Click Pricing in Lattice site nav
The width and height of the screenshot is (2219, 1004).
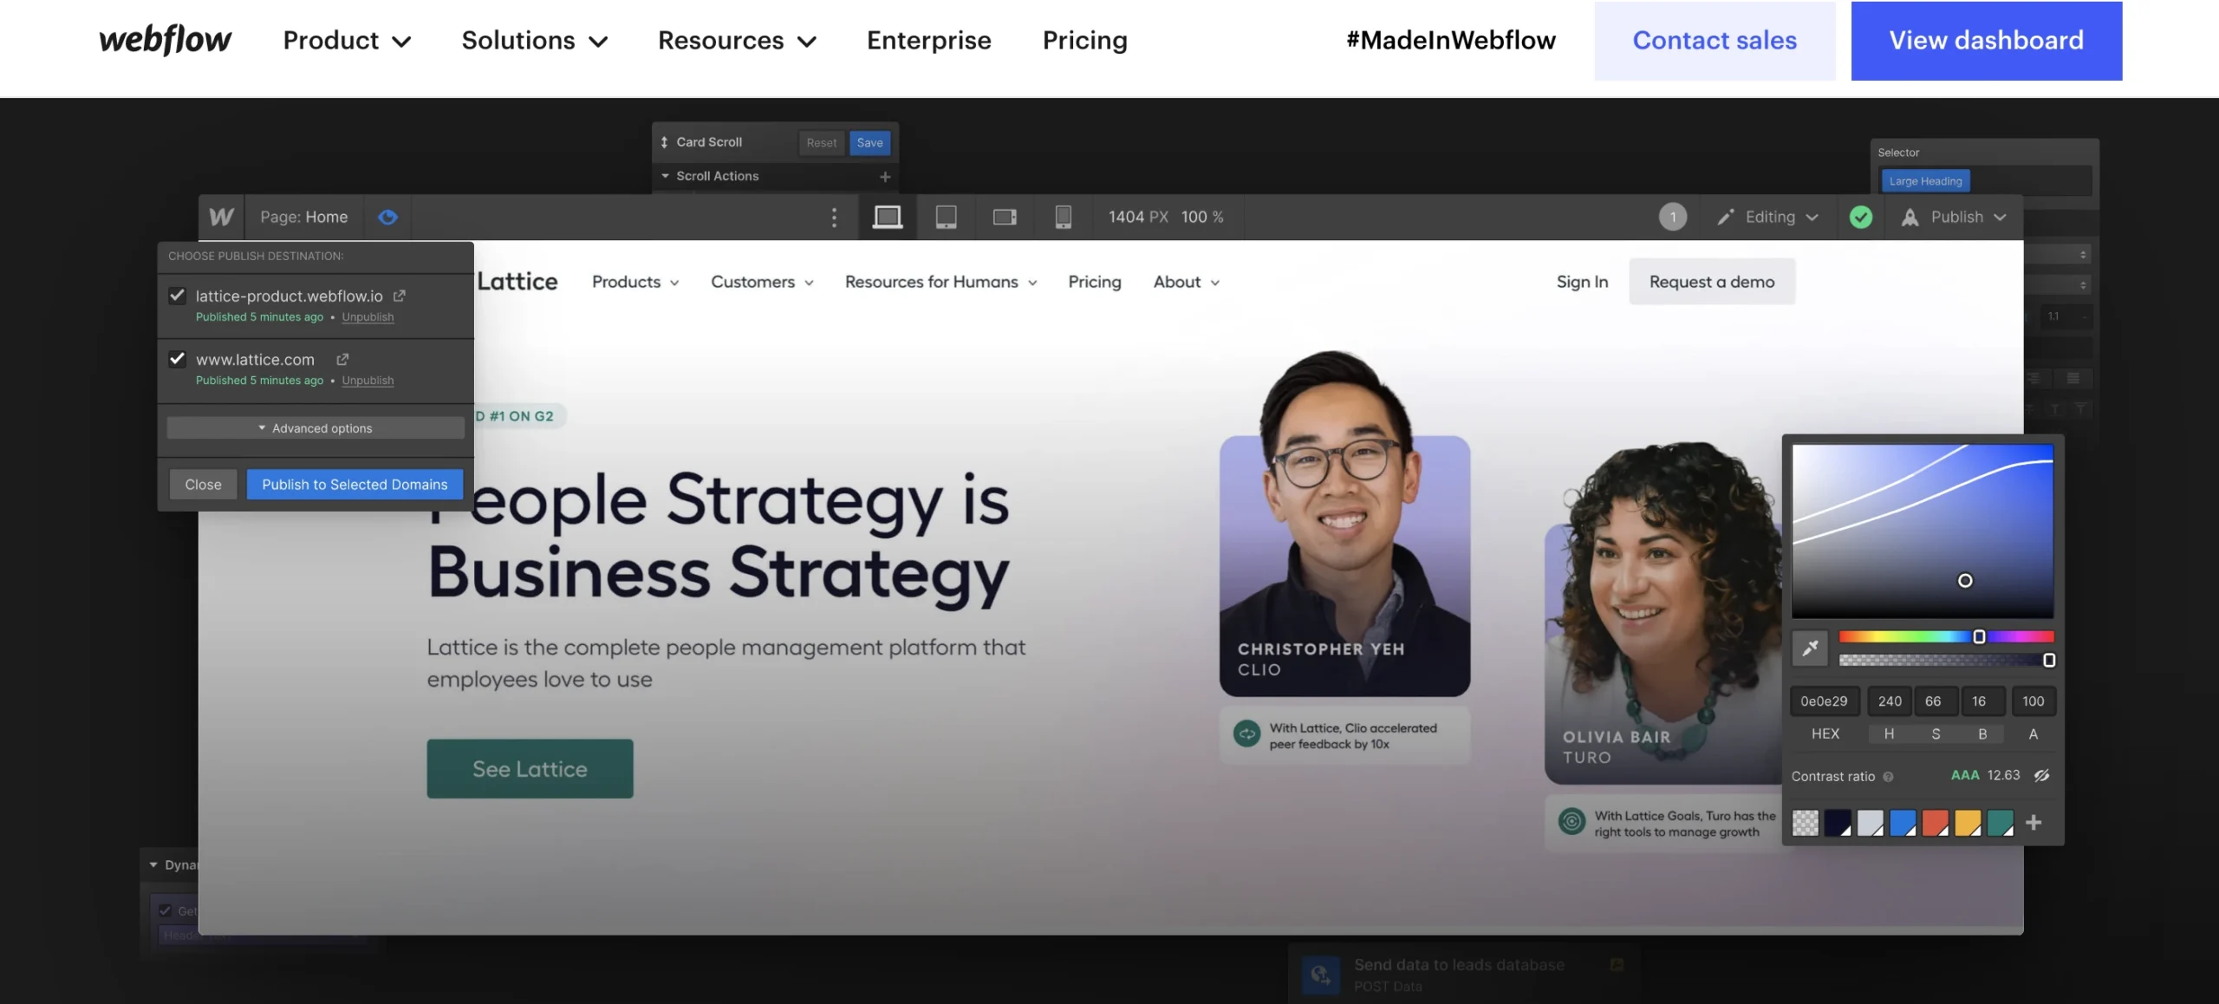coord(1094,282)
